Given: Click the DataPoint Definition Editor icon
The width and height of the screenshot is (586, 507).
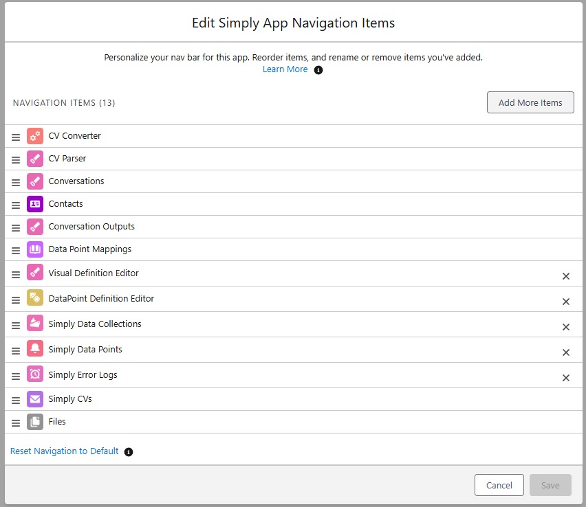Looking at the screenshot, I should pyautogui.click(x=34, y=299).
